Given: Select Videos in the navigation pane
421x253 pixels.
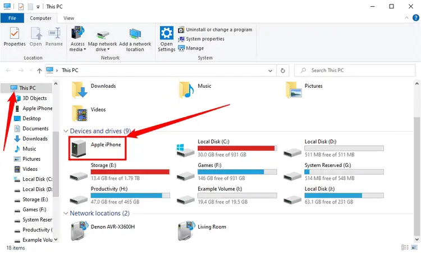Looking at the screenshot, I should point(26,169).
